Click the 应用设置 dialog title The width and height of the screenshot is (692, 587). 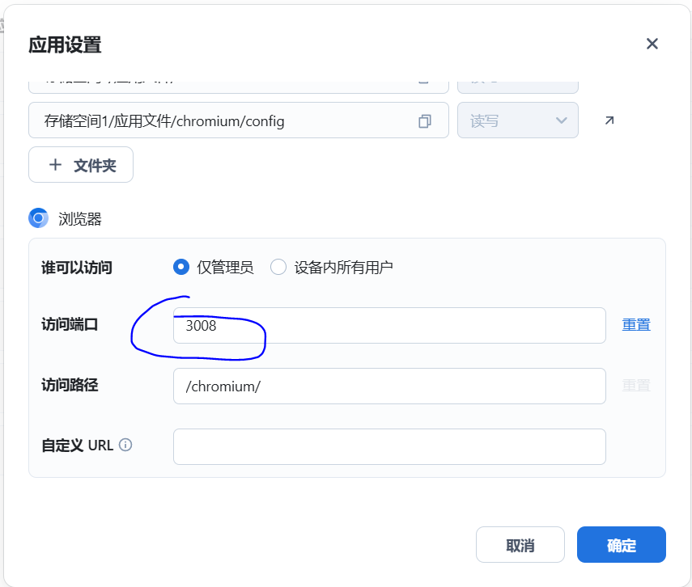point(65,44)
